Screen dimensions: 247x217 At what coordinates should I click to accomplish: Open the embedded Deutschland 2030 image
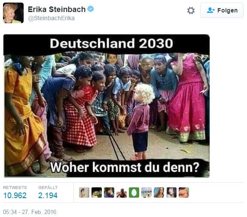click(107, 106)
